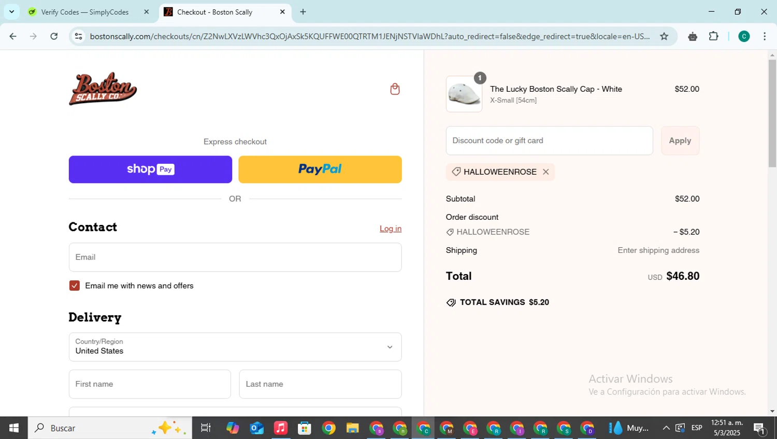Viewport: 777px width, 439px height.
Task: Click the – $5.20 order discount amount
Action: coord(686,232)
